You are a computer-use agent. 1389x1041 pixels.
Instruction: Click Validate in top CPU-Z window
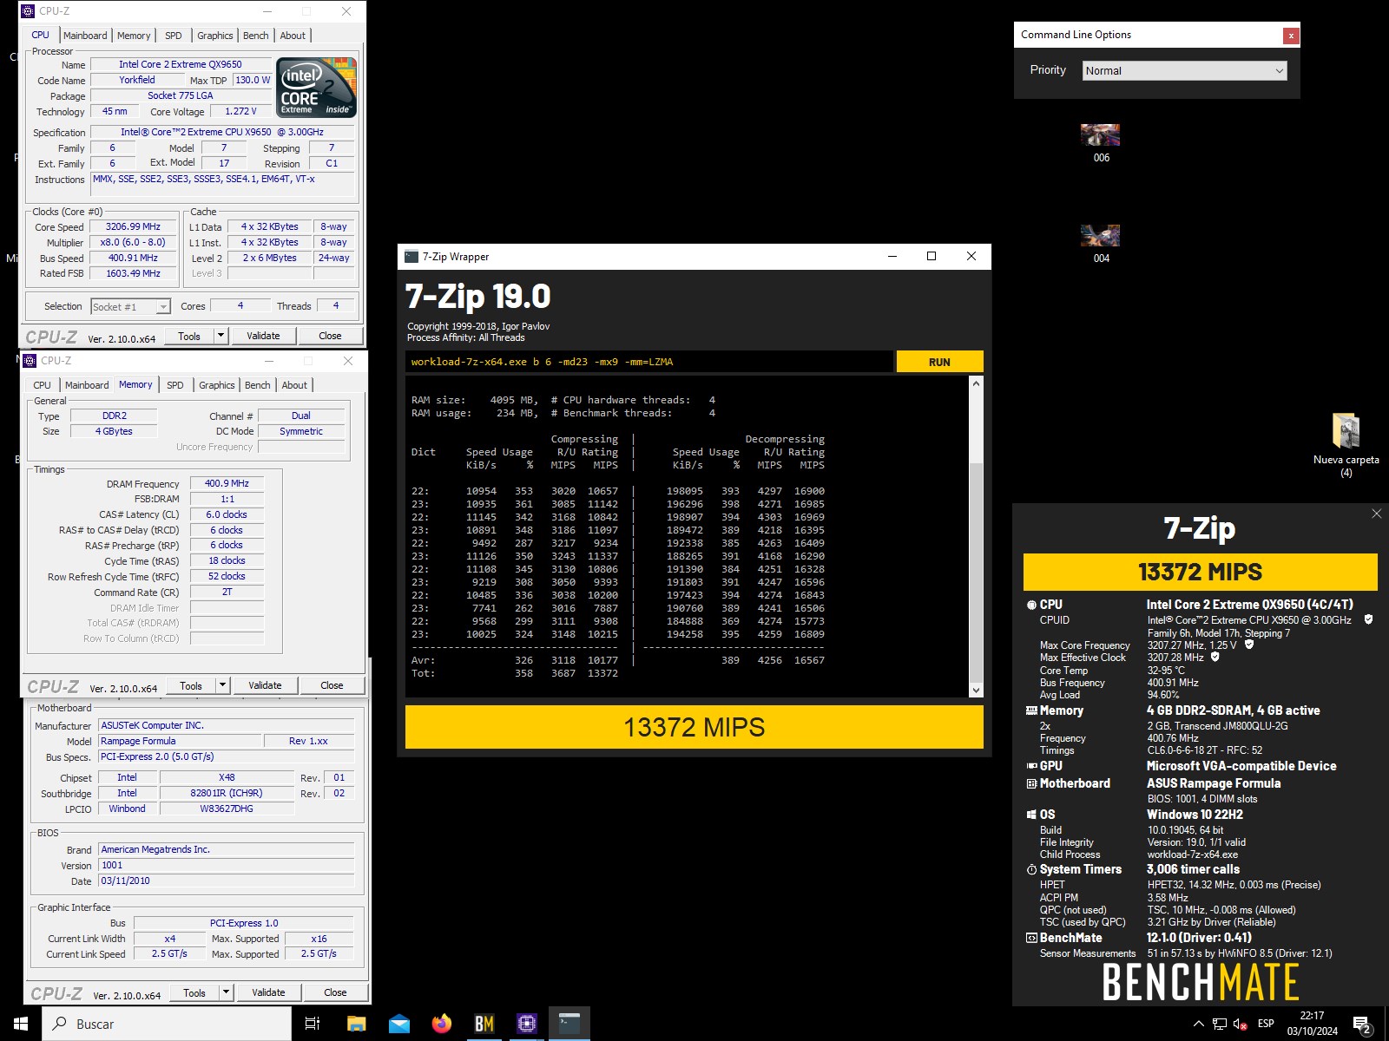[x=263, y=336]
